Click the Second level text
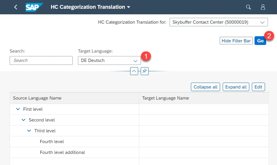 tap(42, 120)
